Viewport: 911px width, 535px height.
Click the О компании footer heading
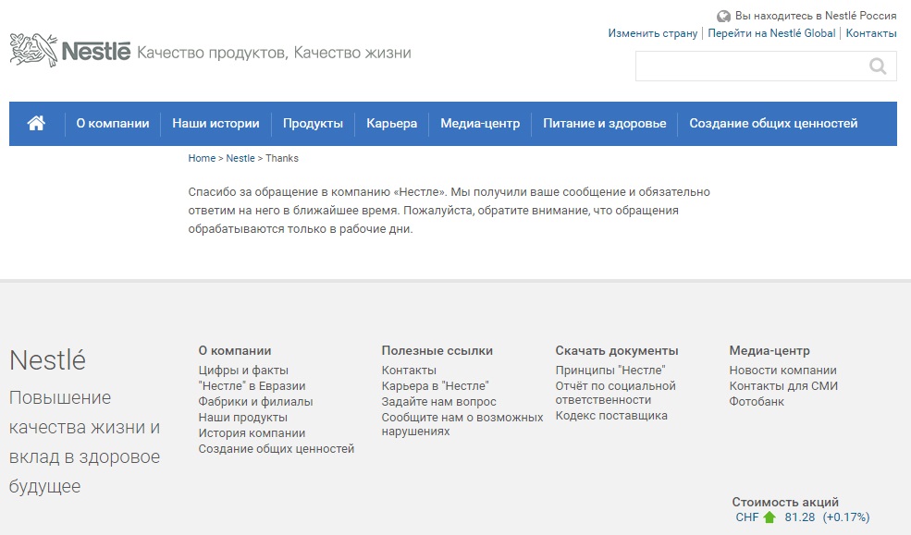coord(235,350)
